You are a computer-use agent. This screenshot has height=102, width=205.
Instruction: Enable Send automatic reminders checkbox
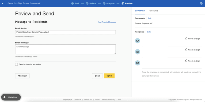pos(17,64)
